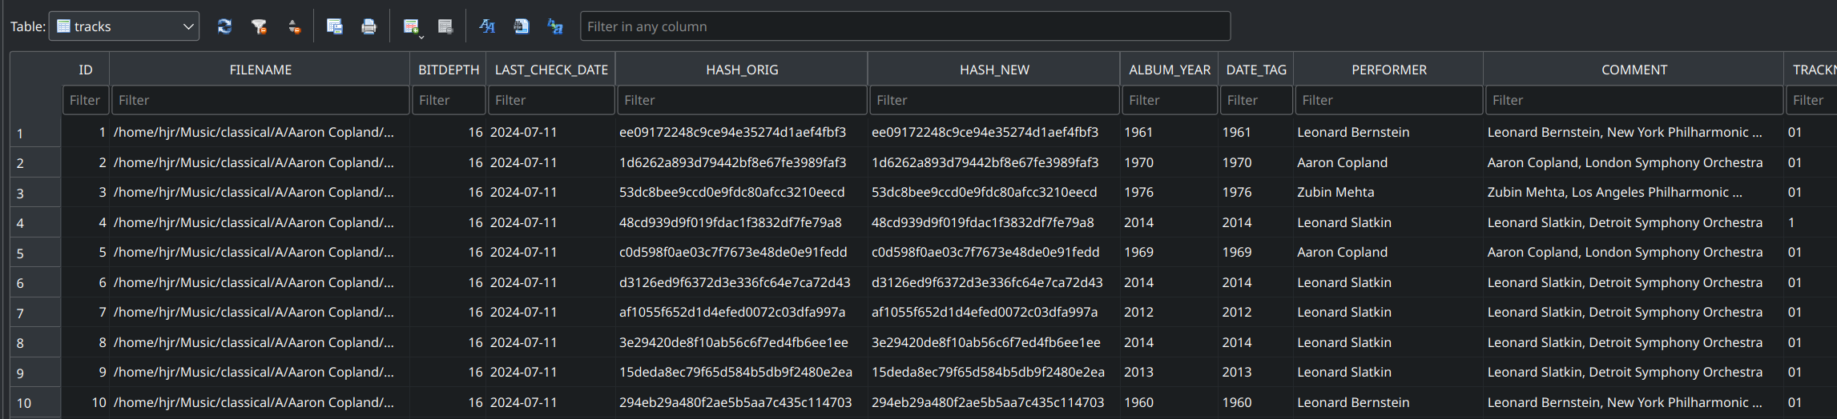Screen dimensions: 1837x419
Task: Save the table as currently displayed
Action: 334,26
